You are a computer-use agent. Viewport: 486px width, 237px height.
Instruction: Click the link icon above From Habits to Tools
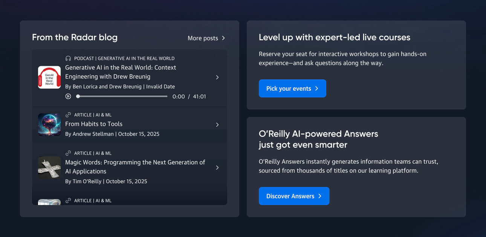click(x=68, y=115)
